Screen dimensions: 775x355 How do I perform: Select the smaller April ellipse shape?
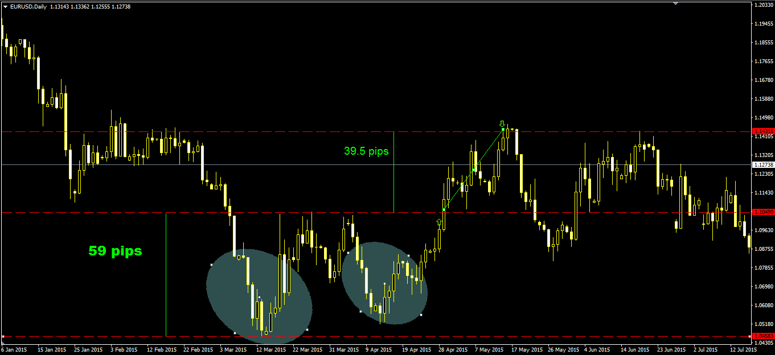click(x=384, y=283)
